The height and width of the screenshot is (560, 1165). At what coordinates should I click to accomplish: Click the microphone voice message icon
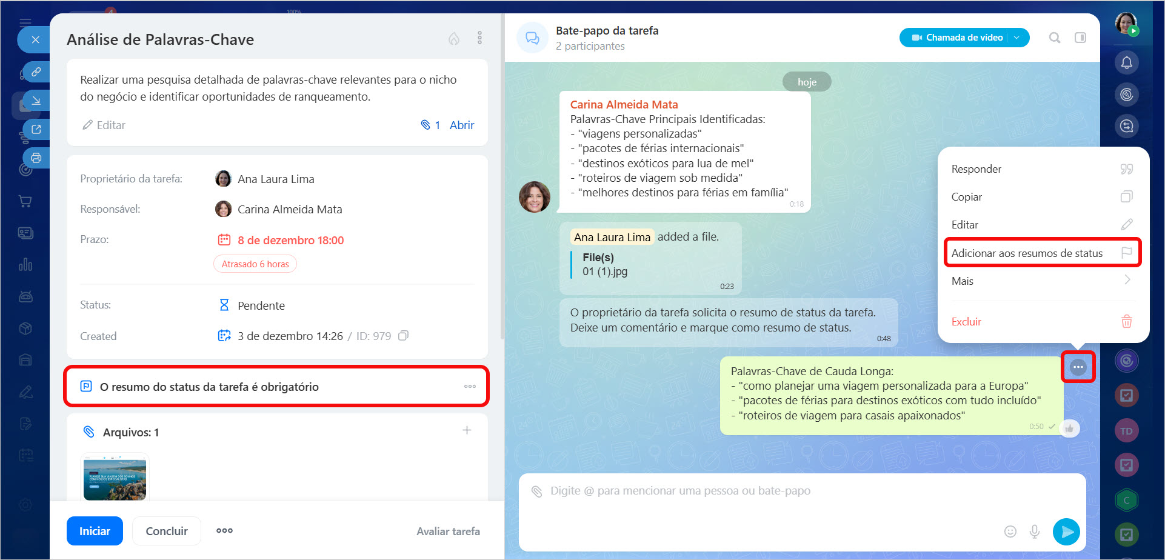tap(1035, 532)
